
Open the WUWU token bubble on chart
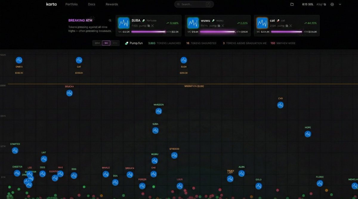[155, 161]
